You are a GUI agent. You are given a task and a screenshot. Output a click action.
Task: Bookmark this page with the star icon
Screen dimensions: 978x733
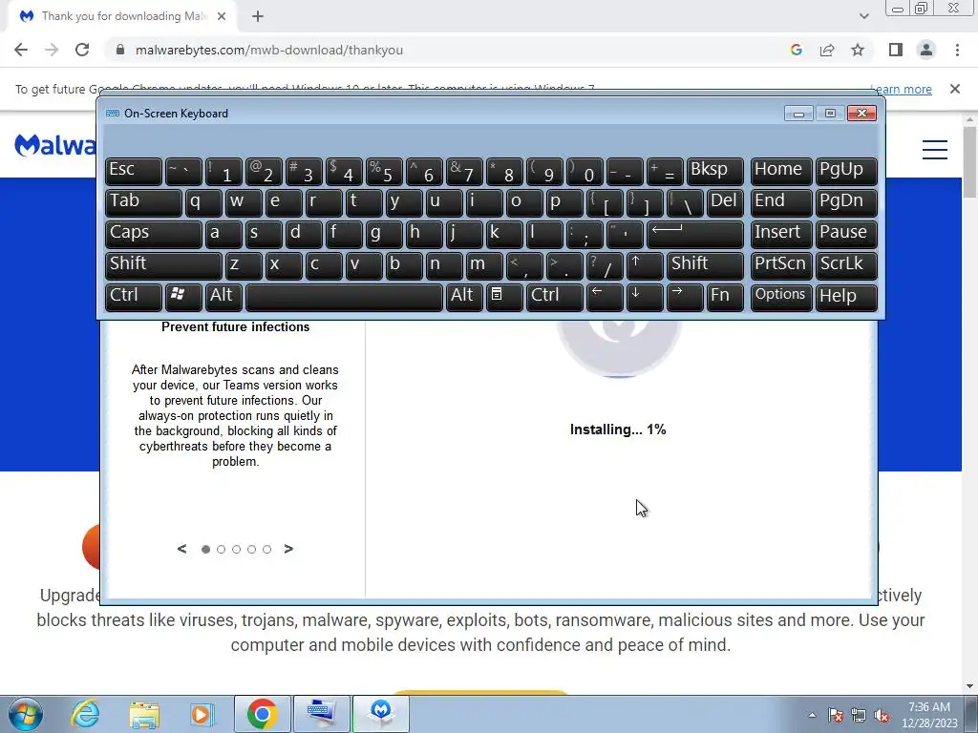point(858,50)
